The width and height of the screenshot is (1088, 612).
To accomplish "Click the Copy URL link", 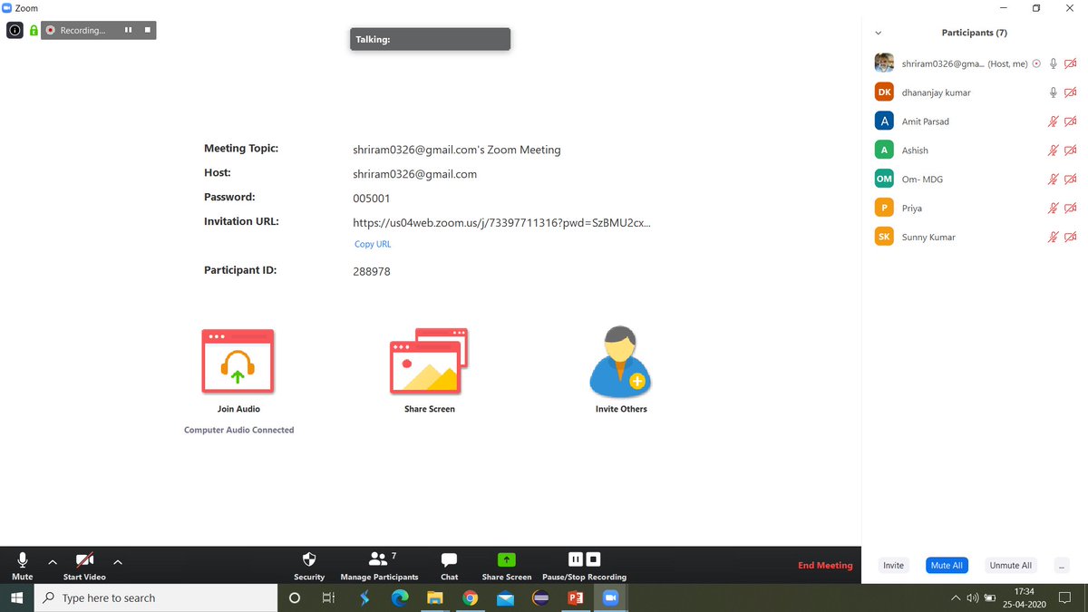I will tap(373, 244).
